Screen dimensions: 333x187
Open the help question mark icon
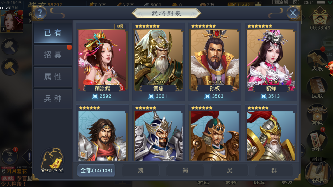pyautogui.click(x=40, y=13)
